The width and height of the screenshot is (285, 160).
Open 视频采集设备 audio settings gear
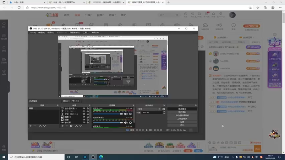coord(130,123)
